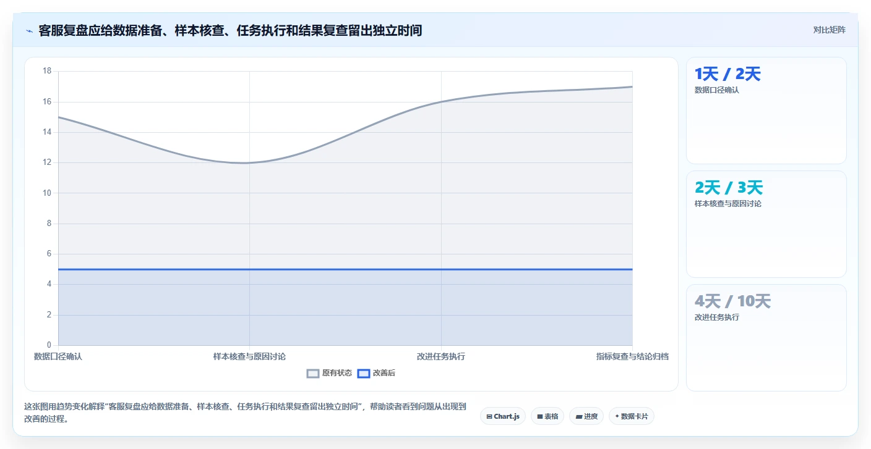Image resolution: width=871 pixels, height=449 pixels.
Task: Click the 原有状态 gray legend swatch
Action: [313, 373]
